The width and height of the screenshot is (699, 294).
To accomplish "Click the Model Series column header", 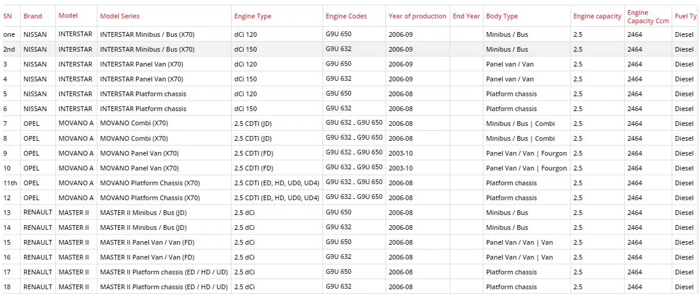I will (x=119, y=16).
